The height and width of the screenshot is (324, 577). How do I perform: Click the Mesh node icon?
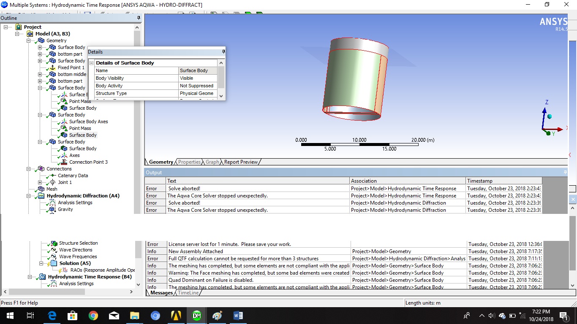coord(41,189)
